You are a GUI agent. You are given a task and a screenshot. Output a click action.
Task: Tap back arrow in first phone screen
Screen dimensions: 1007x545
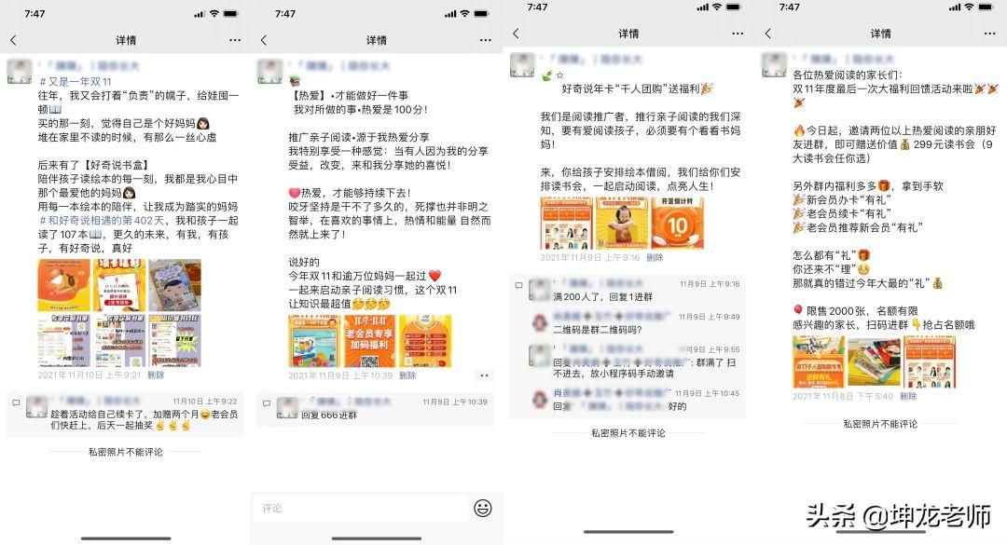tap(13, 40)
